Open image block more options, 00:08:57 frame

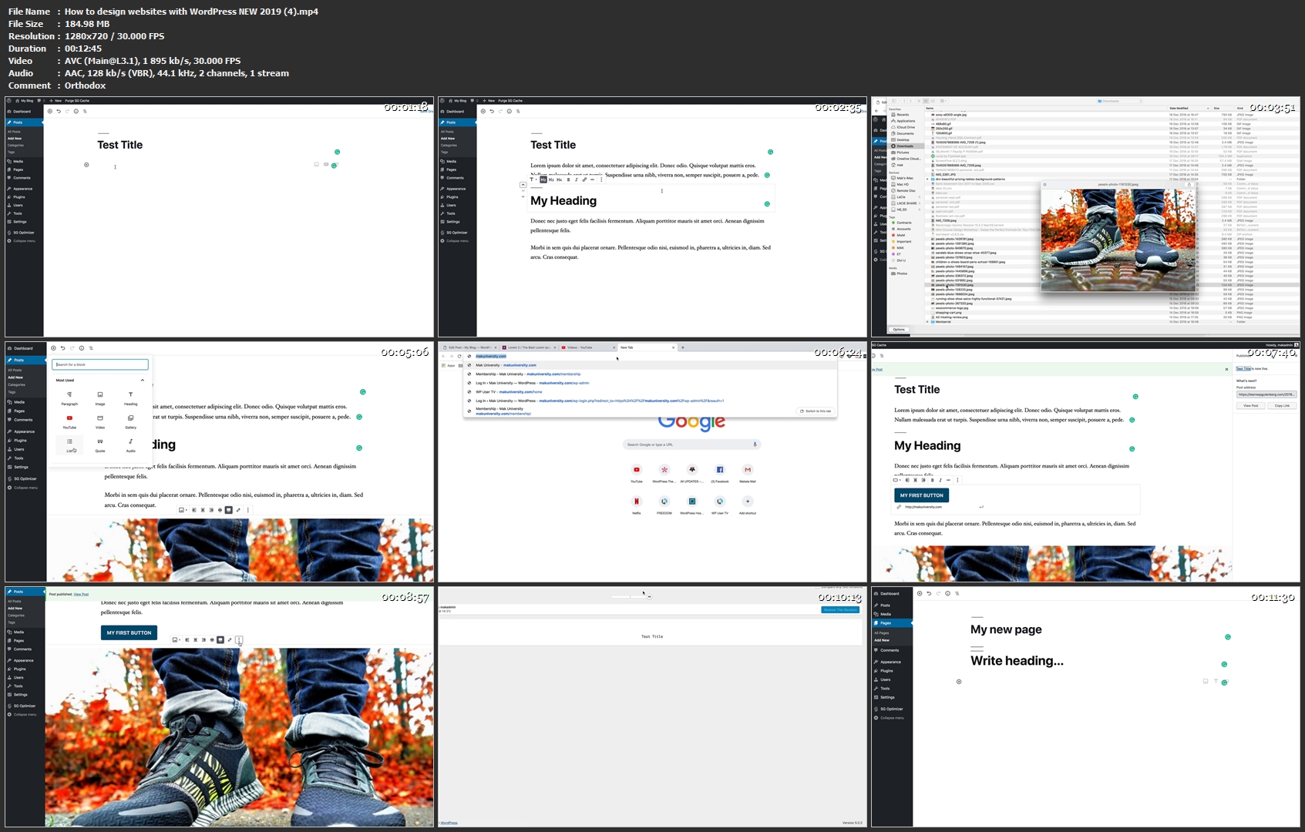(x=239, y=639)
